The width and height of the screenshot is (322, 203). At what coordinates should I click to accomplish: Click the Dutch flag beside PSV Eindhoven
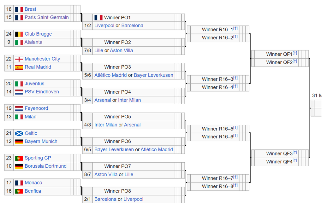(x=19, y=92)
